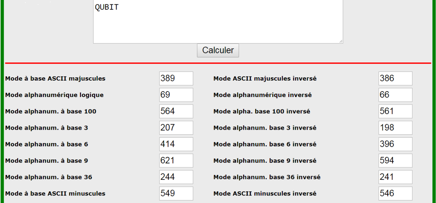Click the ASCII minuscules inversé field 546

click(395, 193)
